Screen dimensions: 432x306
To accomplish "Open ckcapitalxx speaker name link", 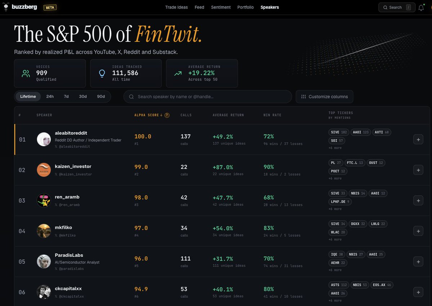I will click(68, 289).
